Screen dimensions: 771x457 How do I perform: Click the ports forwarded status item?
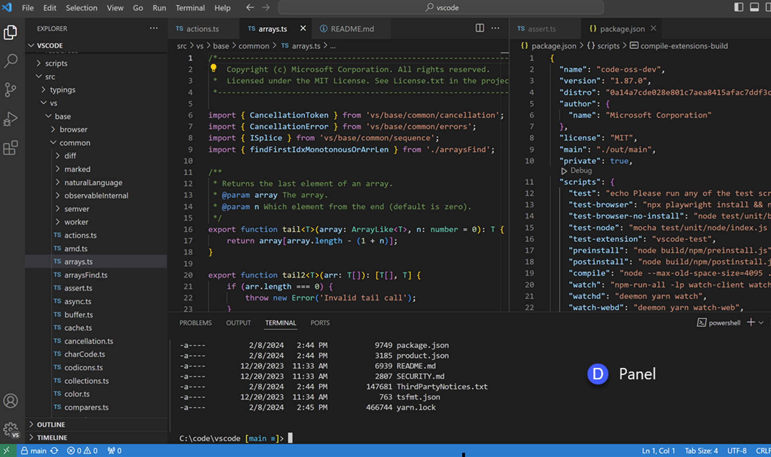(114, 450)
